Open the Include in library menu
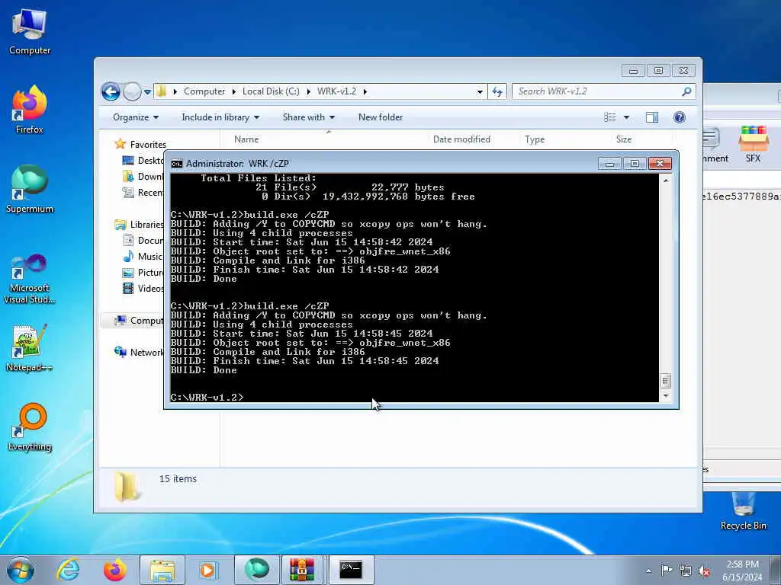The image size is (781, 585). click(220, 117)
